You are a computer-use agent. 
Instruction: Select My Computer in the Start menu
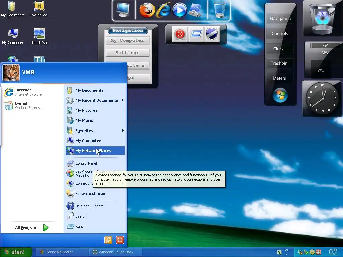(x=95, y=141)
